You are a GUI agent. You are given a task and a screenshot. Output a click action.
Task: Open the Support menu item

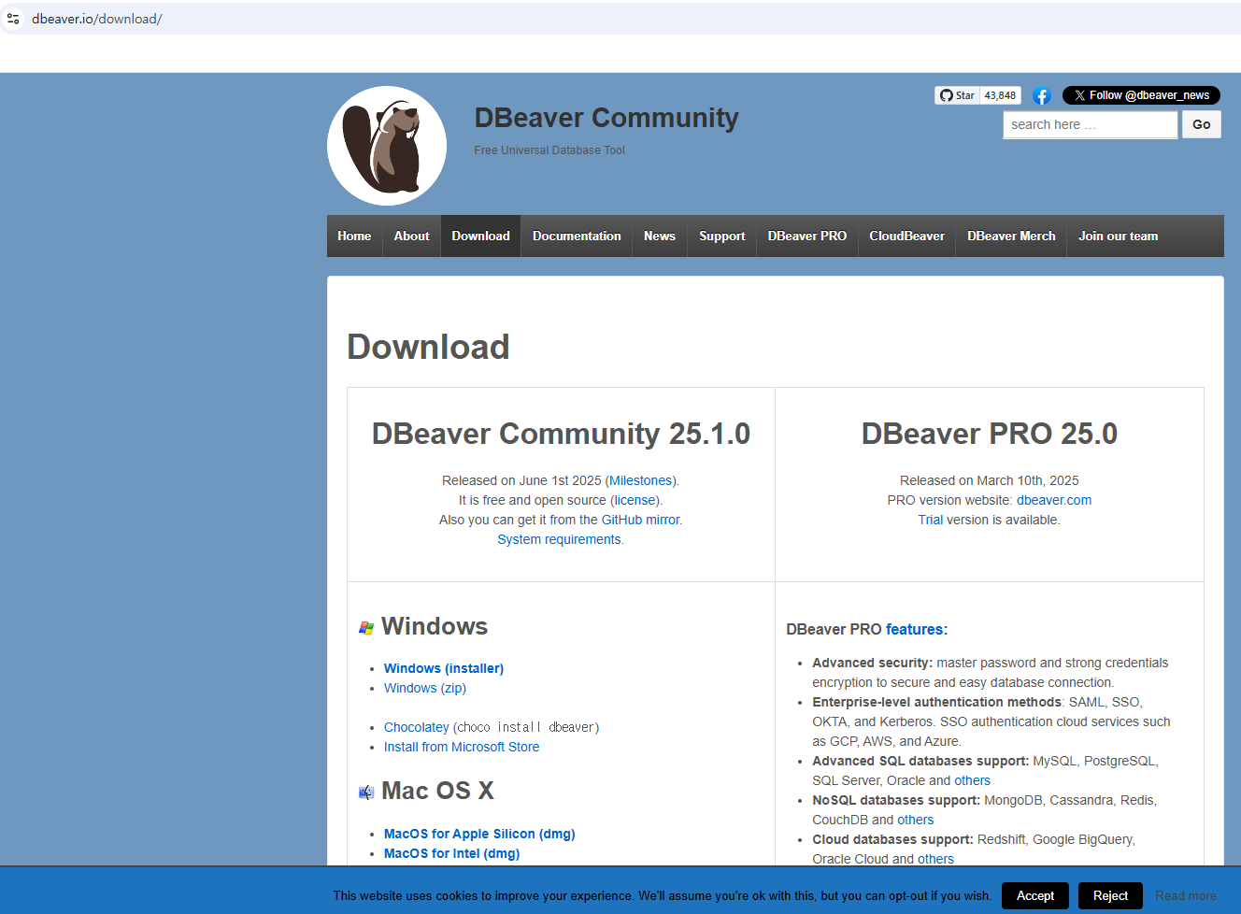722,236
